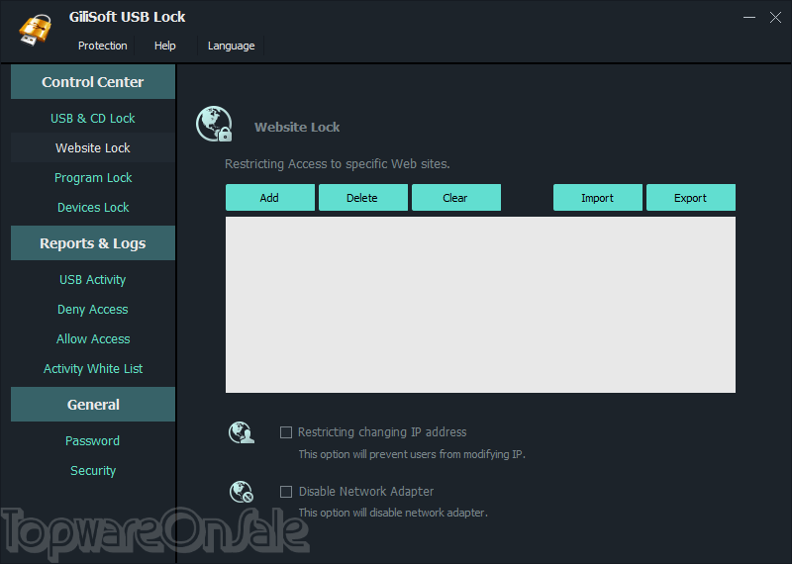The width and height of the screenshot is (792, 564).
Task: Minimize the GiliSoft USB Lock window
Action: tap(749, 17)
